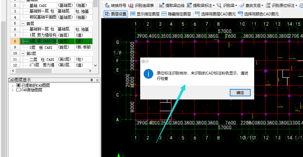The width and height of the screenshot is (303, 157).
Task: Click axis bubble E in the drawing
Action: point(117,70)
